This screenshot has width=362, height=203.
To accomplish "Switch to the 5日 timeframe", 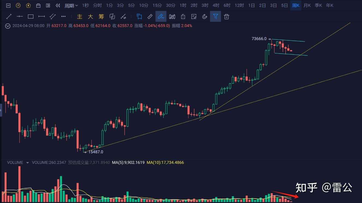I will [285, 5].
